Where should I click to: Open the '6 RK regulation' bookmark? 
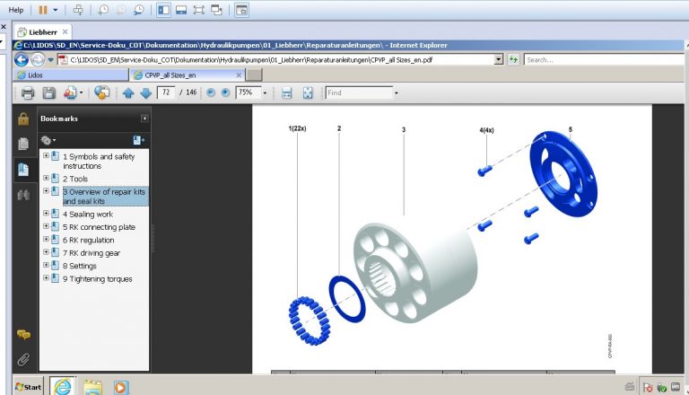pos(88,241)
